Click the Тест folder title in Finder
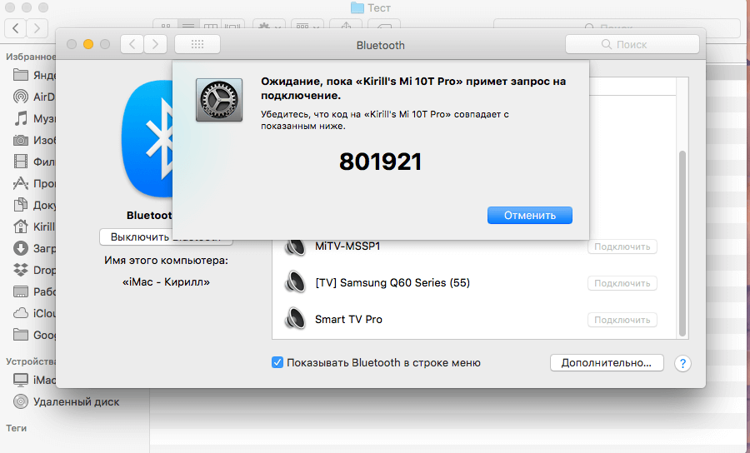Viewport: 750px width, 453px height. pyautogui.click(x=371, y=7)
